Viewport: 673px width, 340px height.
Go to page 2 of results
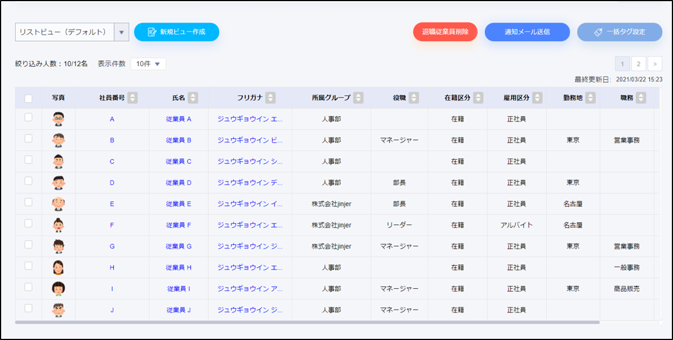click(639, 63)
